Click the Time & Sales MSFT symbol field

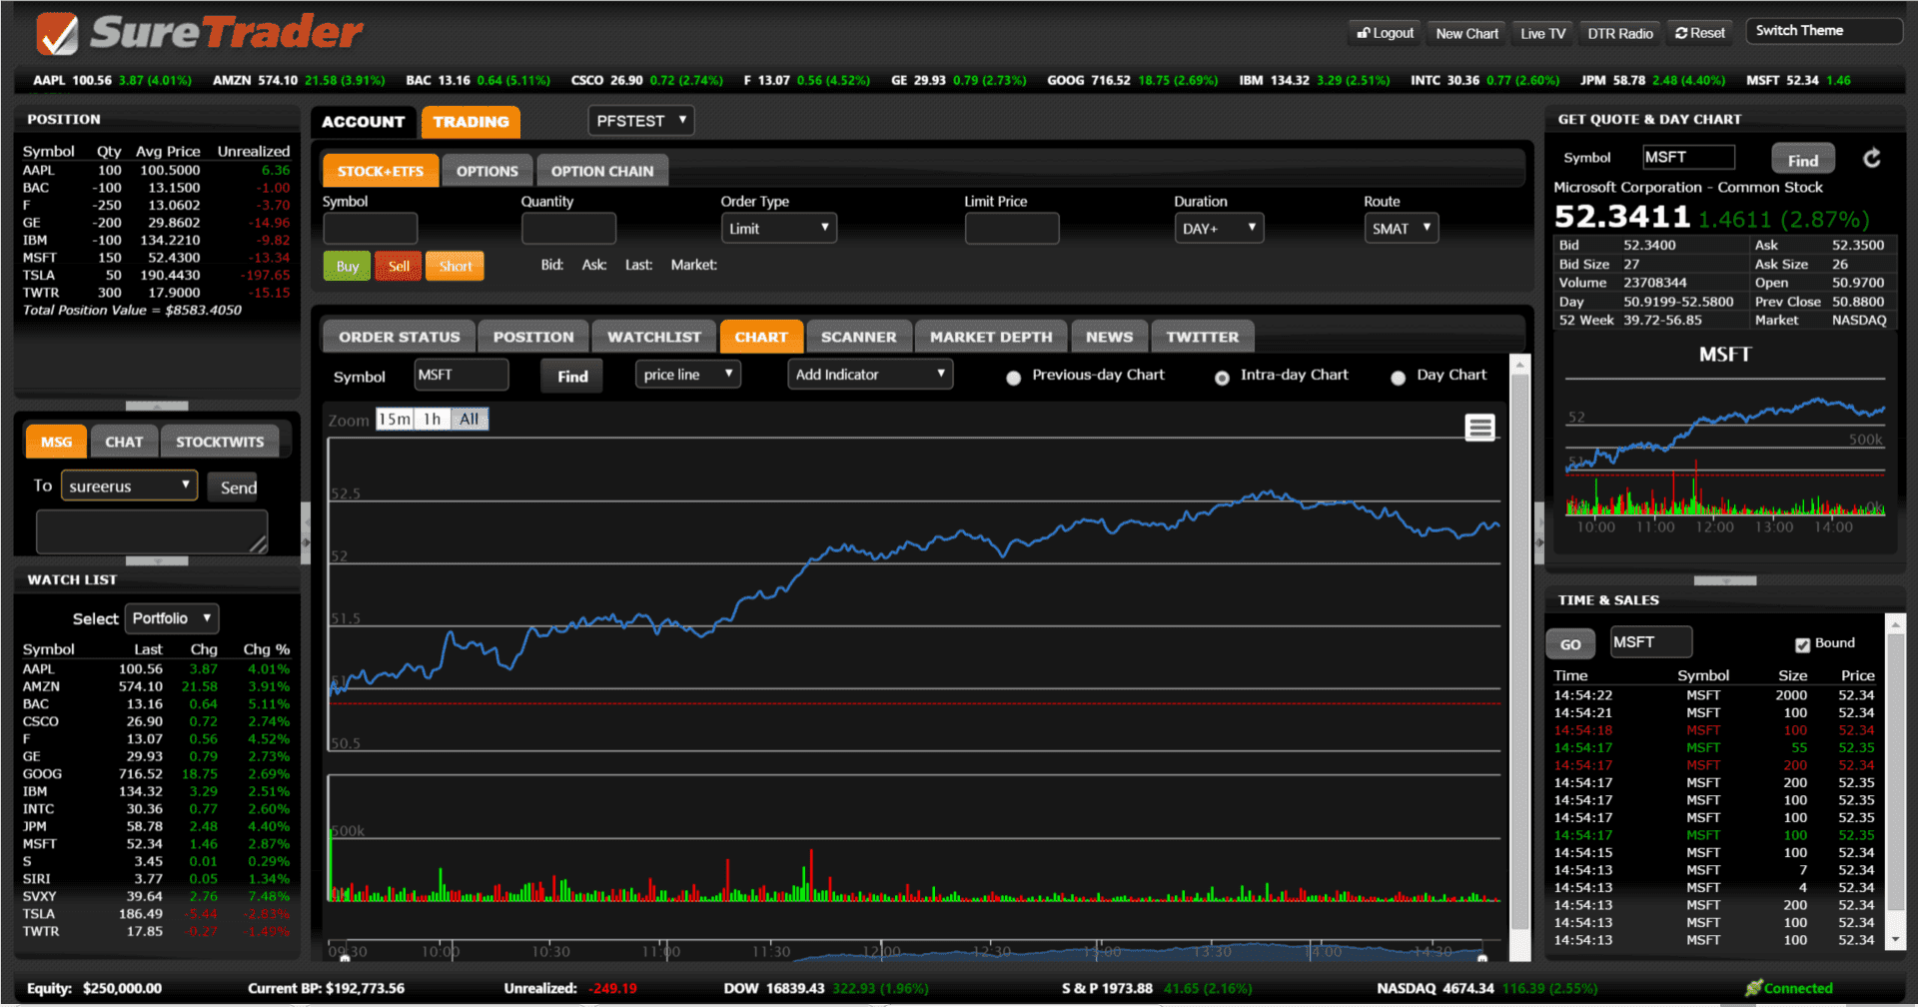coord(1650,641)
